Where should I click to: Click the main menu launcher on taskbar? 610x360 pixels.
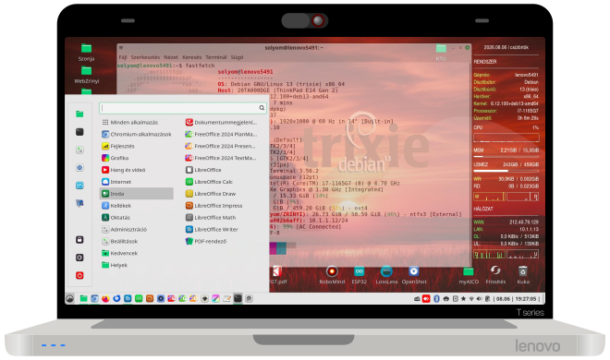click(x=70, y=298)
